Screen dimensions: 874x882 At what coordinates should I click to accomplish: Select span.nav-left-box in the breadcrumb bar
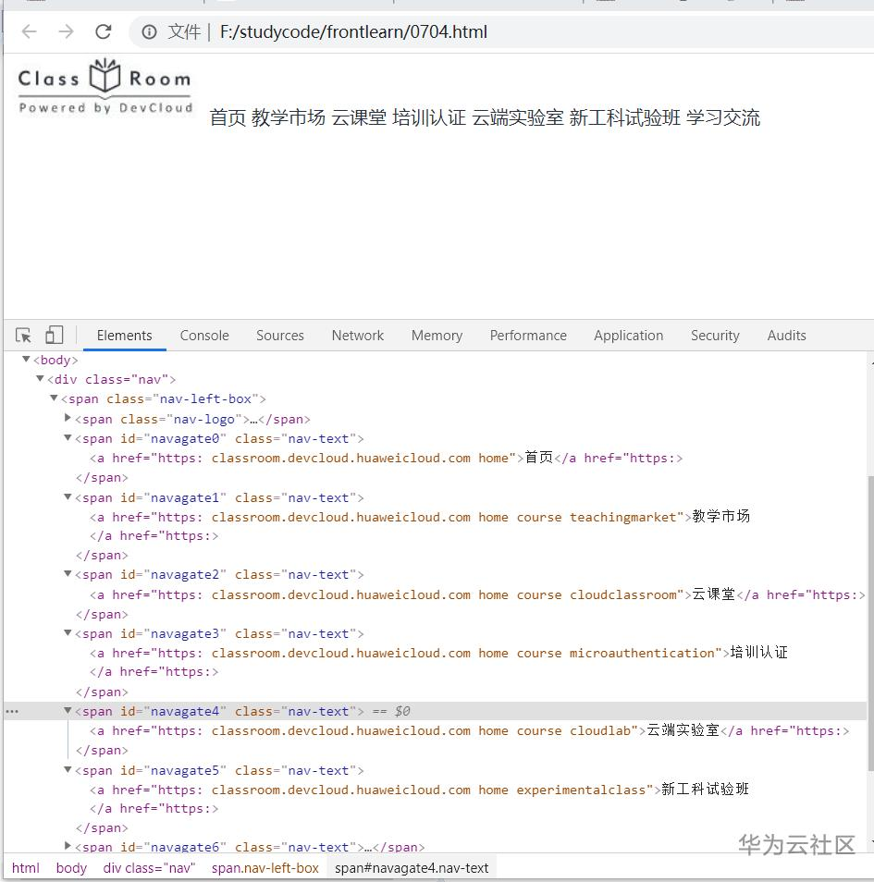(265, 868)
